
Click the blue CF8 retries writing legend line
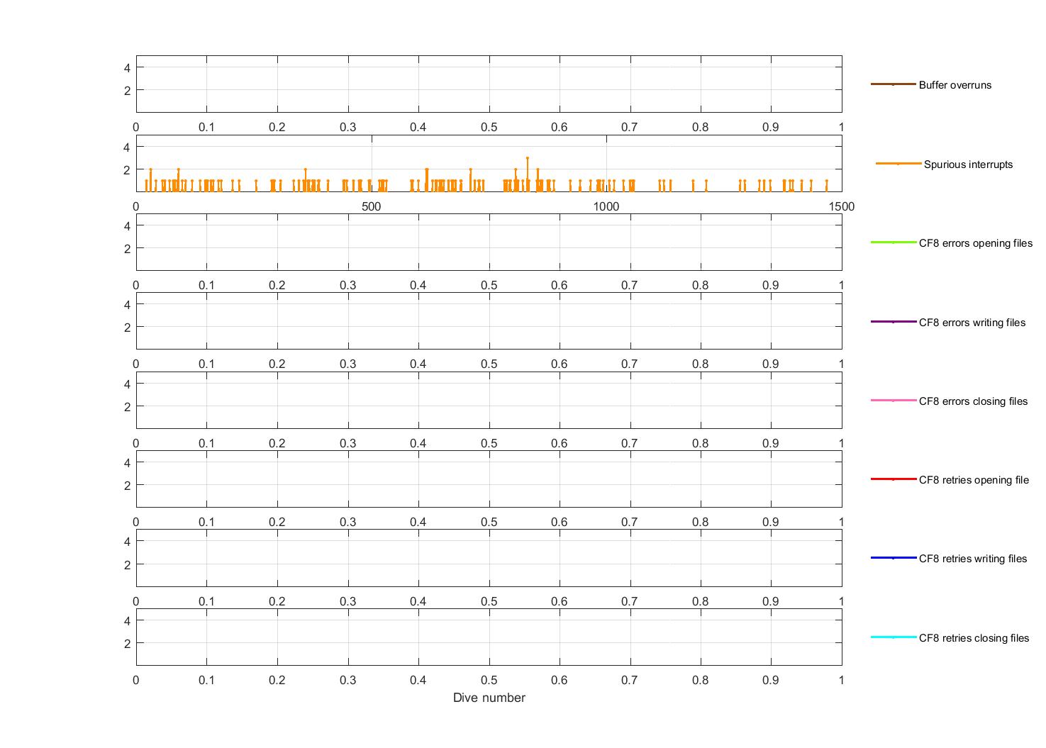point(894,558)
